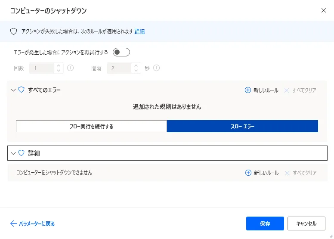Click the shield icon beside 詳細

click(x=21, y=153)
